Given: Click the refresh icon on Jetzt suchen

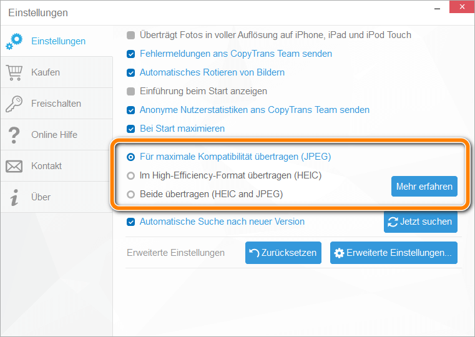Looking at the screenshot, I should (393, 222).
